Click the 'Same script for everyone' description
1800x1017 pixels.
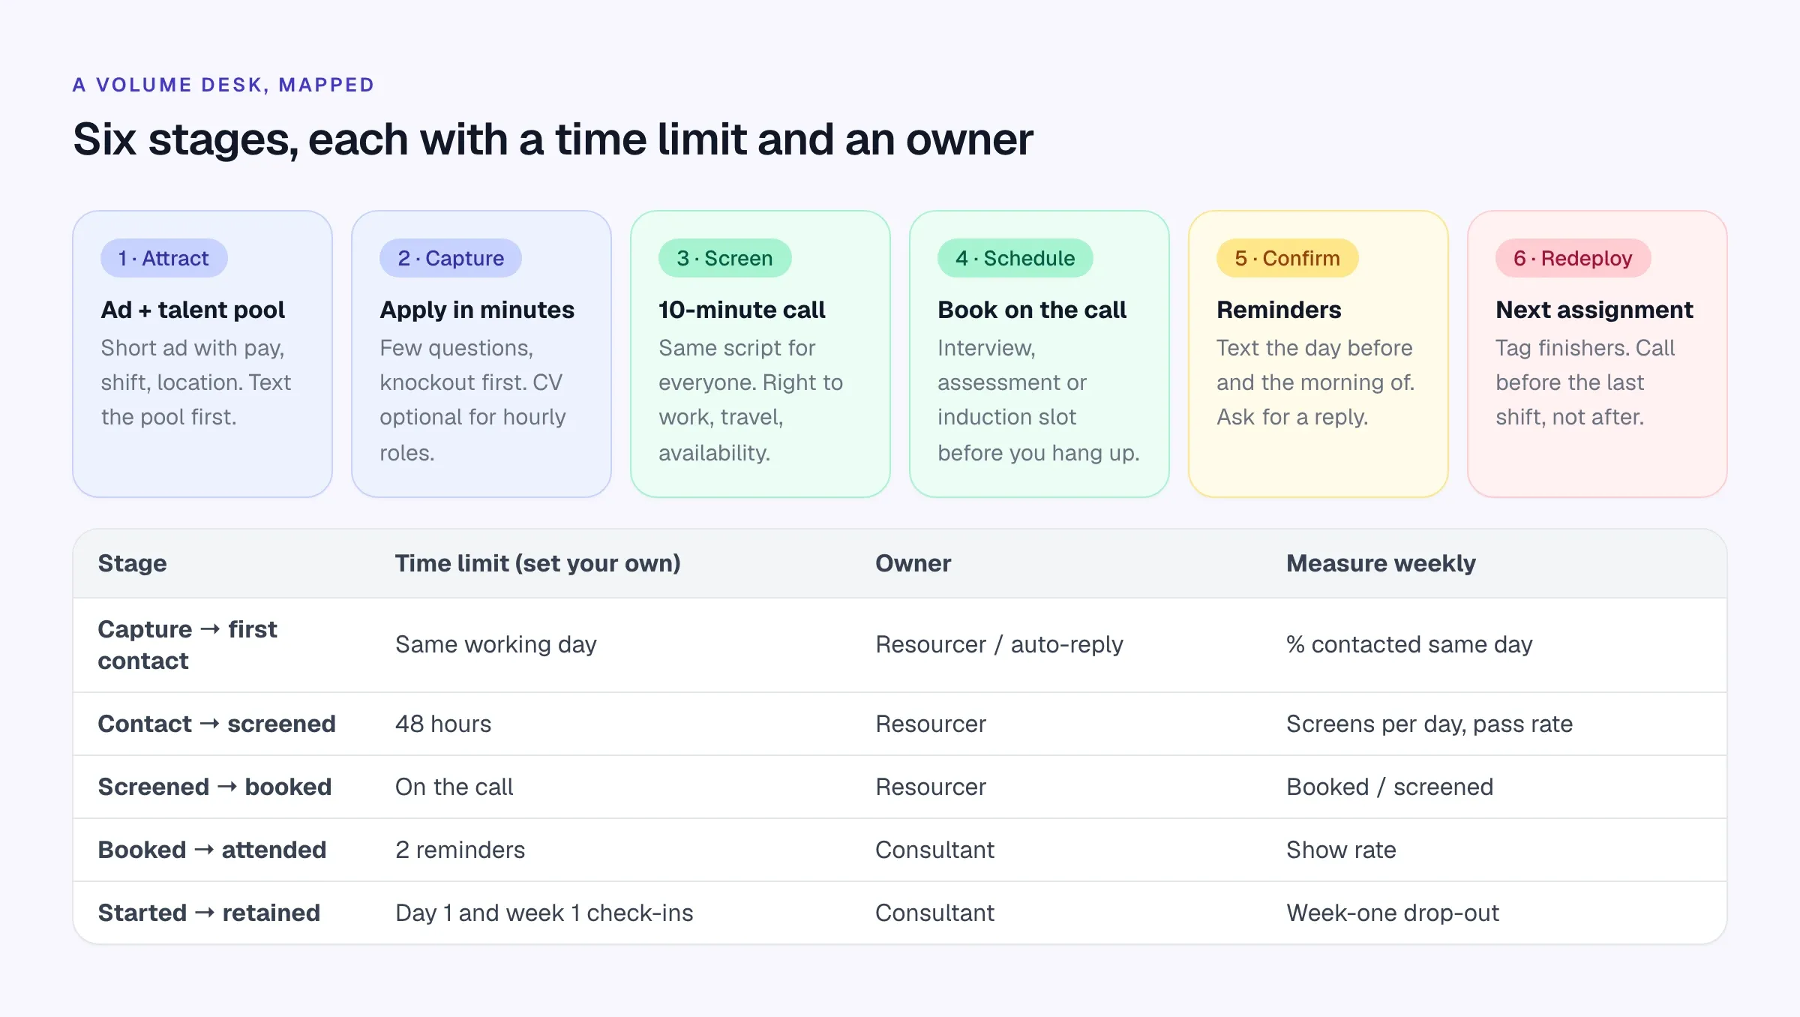(751, 400)
